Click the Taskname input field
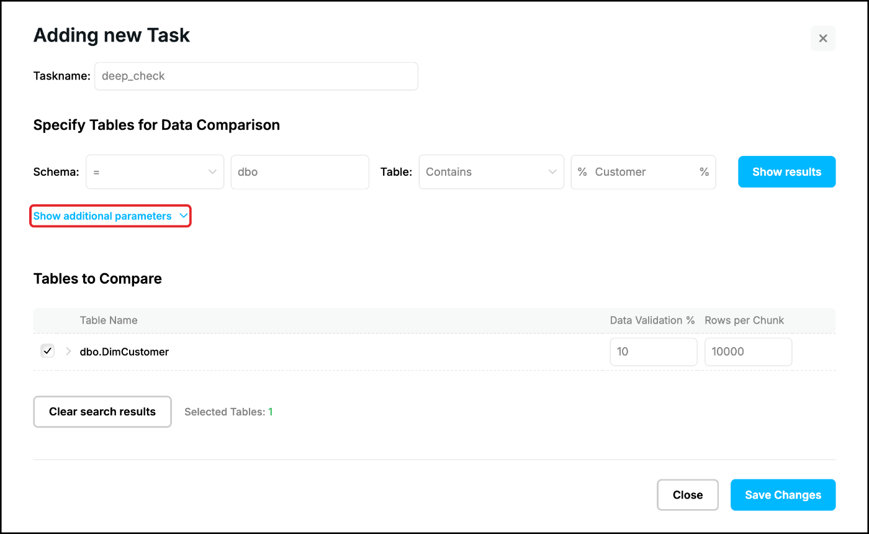The width and height of the screenshot is (869, 534). [x=256, y=76]
